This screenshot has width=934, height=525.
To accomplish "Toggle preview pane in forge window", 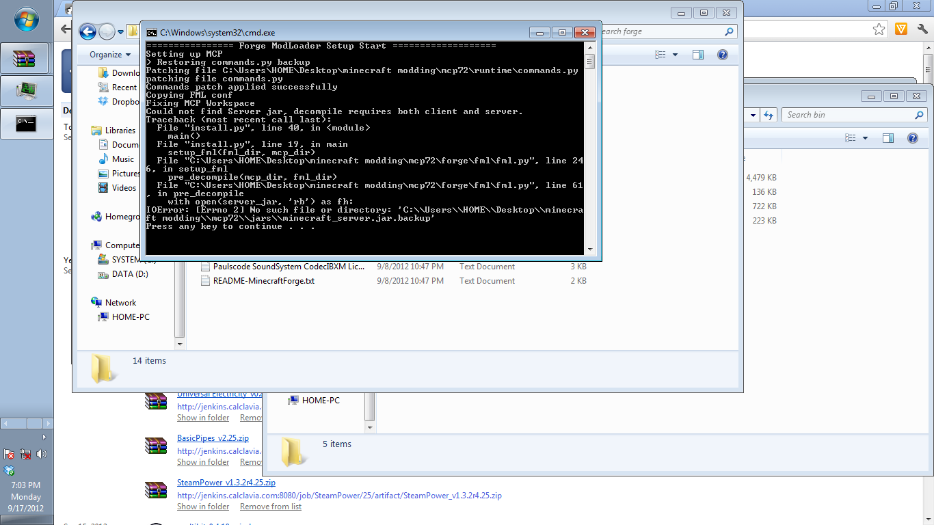I will coord(697,55).
